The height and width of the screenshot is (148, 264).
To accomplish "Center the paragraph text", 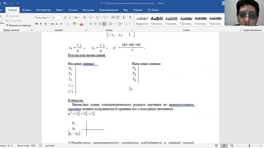I will click(x=95, y=24).
